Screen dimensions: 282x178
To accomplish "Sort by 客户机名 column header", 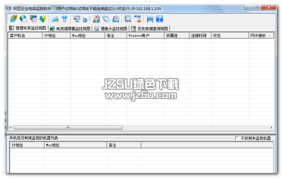I will pyautogui.click(x=25, y=36).
